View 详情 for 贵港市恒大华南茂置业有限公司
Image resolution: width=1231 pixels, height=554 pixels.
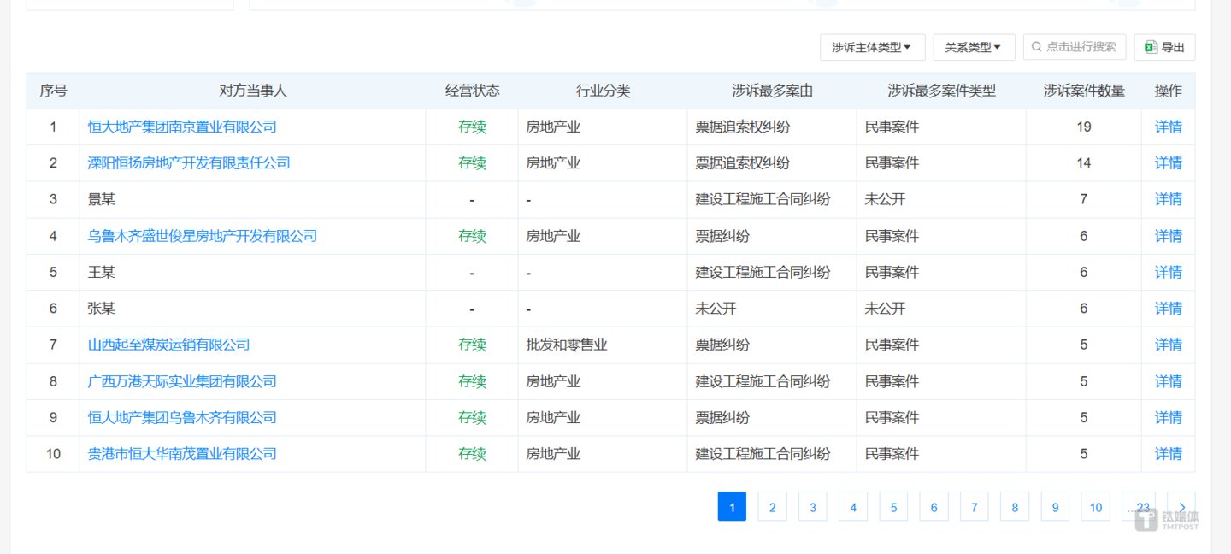pos(1168,454)
